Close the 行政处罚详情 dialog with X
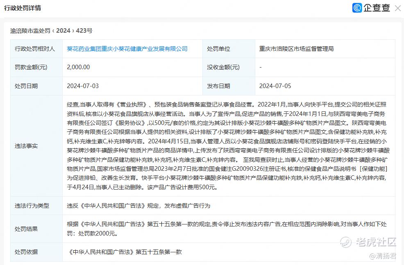The width and height of the screenshot is (404, 265). [x=397, y=8]
